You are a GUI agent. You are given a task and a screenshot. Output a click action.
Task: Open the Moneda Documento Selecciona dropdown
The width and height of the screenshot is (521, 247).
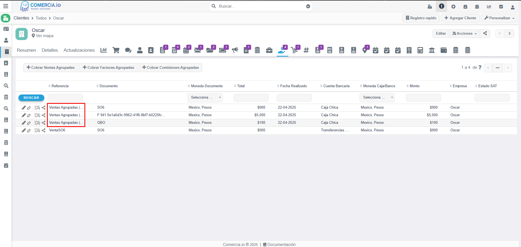(x=205, y=97)
